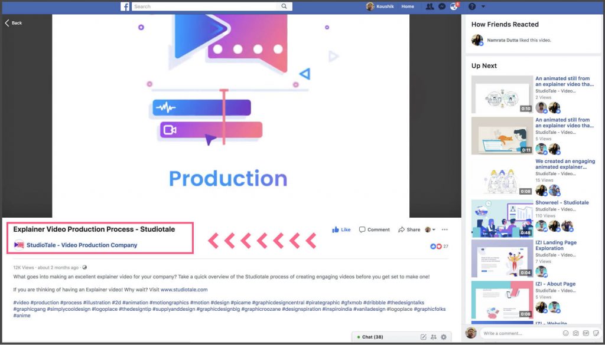Open the www.studiotale.com link

(184, 290)
